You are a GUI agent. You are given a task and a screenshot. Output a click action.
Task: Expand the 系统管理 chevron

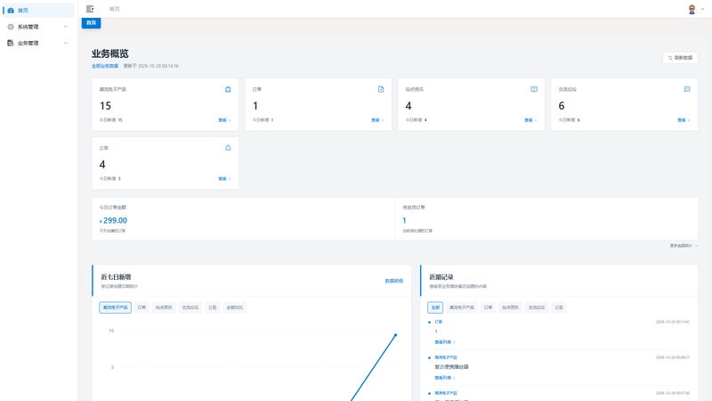(65, 27)
